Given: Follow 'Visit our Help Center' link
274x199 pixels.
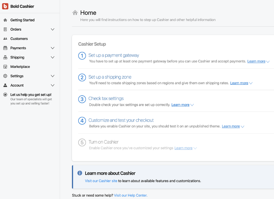Looking at the screenshot, I should coord(131,196).
